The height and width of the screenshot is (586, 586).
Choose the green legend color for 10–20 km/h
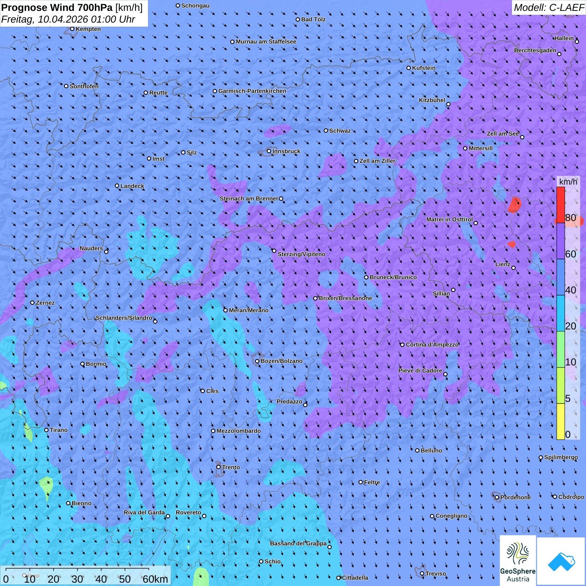(x=560, y=350)
